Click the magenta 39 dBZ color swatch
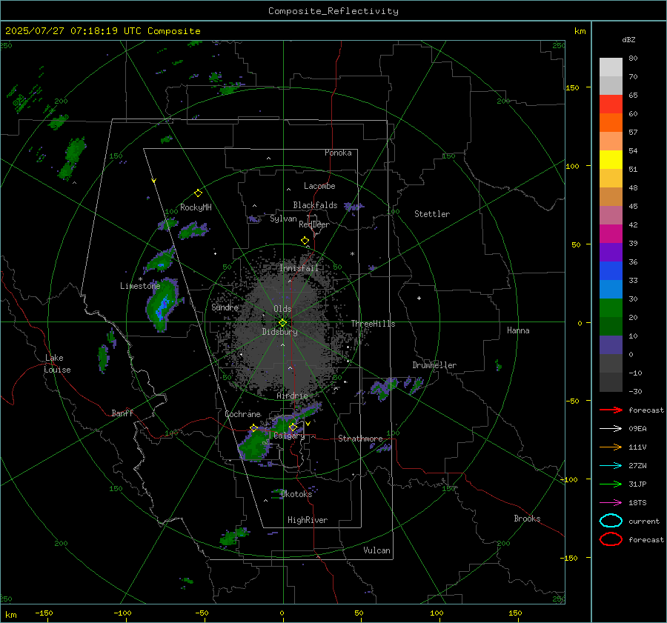This screenshot has height=623, width=667. 611,234
